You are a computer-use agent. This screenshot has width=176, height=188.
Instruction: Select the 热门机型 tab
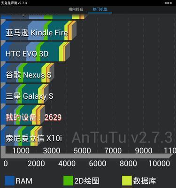(100, 9)
